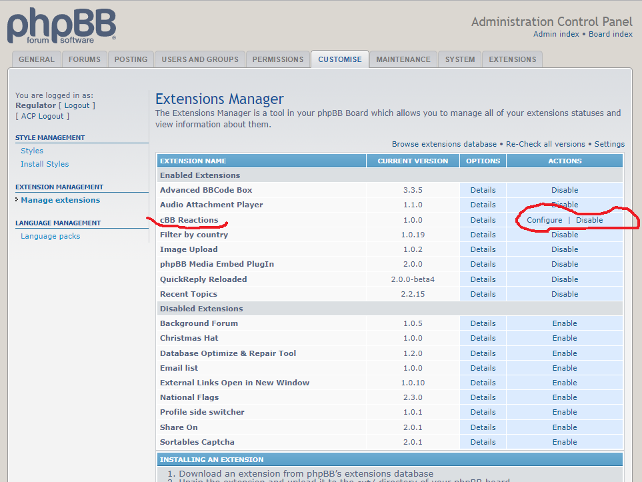
Task: Click the Logout link beside Regulator
Action: [77, 105]
